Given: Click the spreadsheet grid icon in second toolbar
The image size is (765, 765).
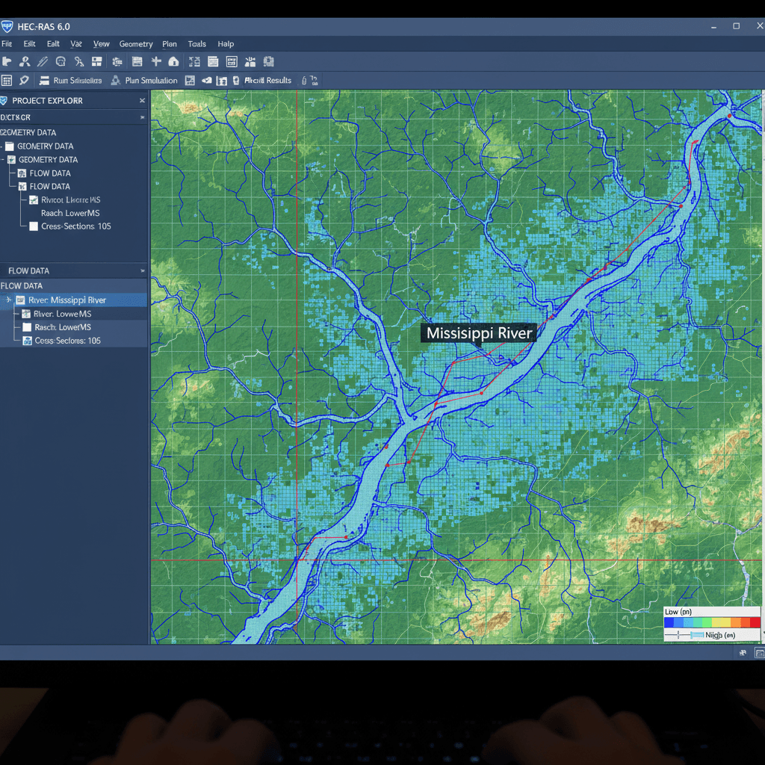Looking at the screenshot, I should click(x=6, y=81).
